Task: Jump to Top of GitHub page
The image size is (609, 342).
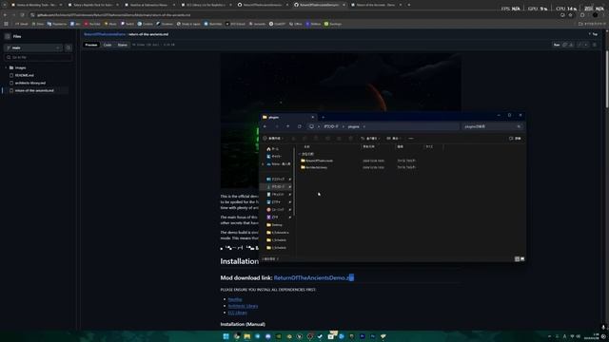Action: pos(593,34)
